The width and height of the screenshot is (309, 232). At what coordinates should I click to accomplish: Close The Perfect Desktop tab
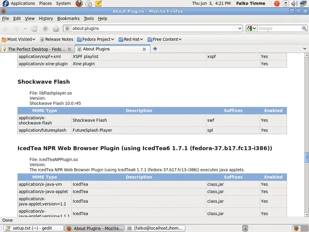pos(70,49)
